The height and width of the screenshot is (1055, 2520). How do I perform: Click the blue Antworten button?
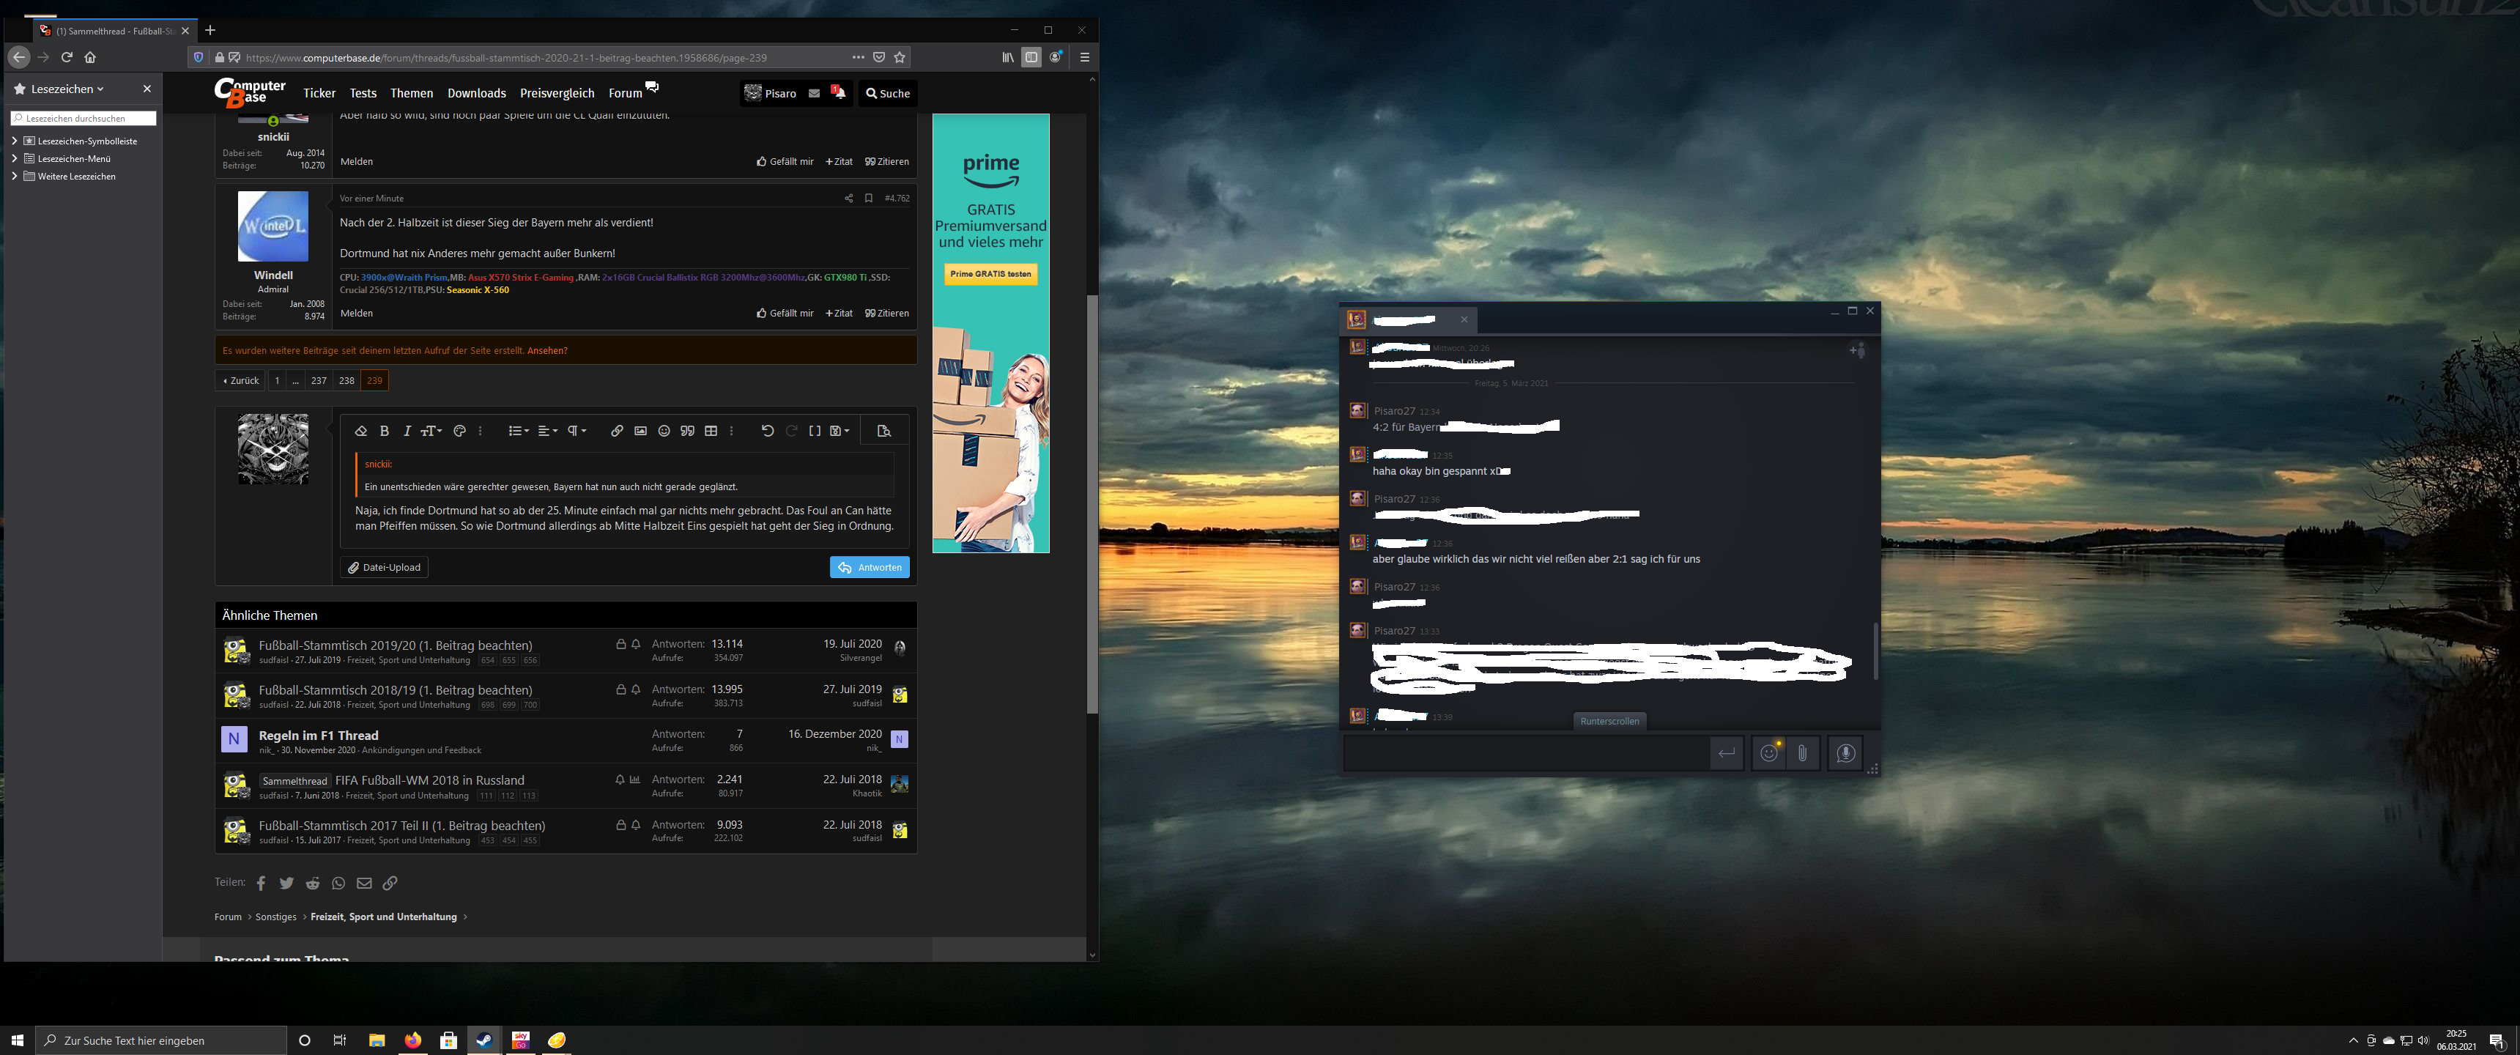pos(869,568)
